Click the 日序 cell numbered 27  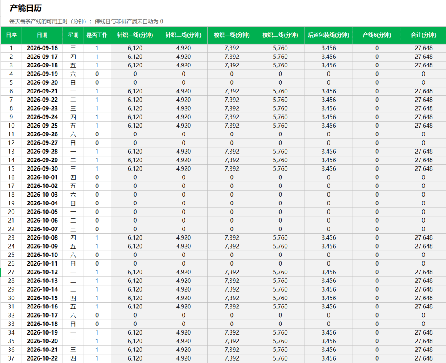pos(11,272)
